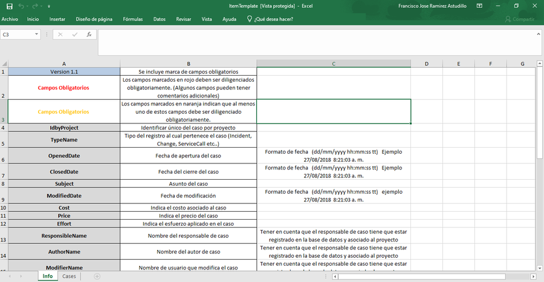Click the lightbulb '¿Qué desea hacer?' search
The height and width of the screenshot is (282, 544).
click(270, 19)
